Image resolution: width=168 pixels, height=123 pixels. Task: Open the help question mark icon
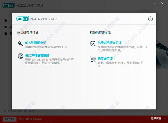150,19
